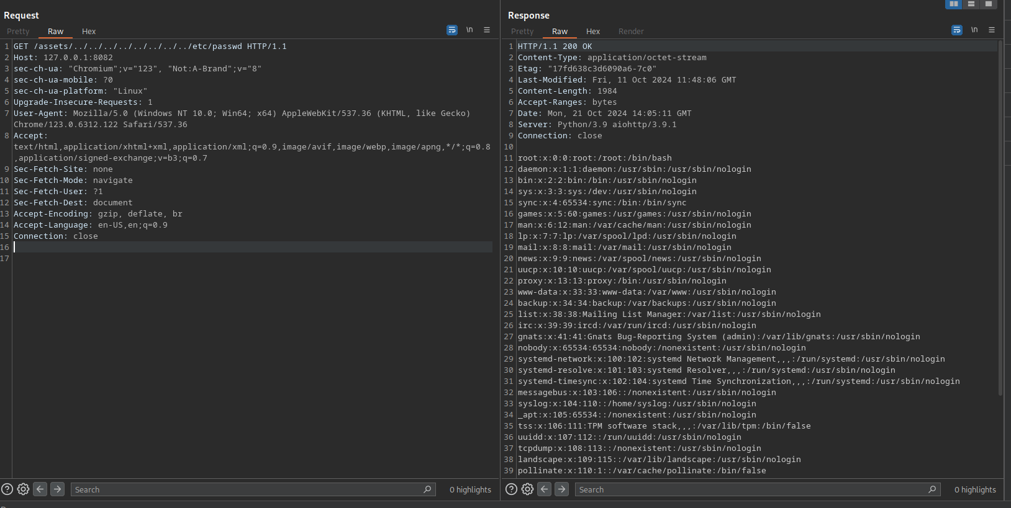Select the Response Hex tab
1011x508 pixels.
coord(593,31)
